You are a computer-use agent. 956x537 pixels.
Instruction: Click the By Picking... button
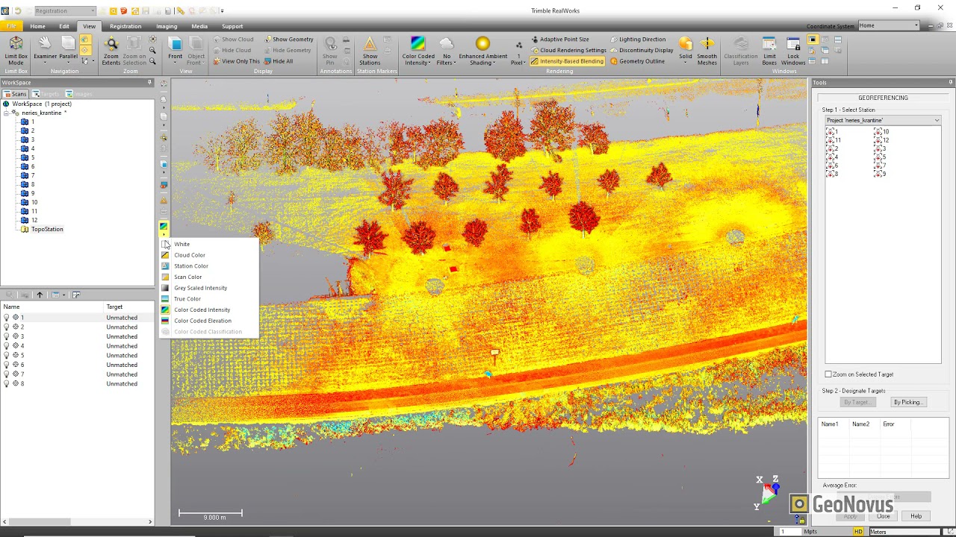(x=908, y=402)
